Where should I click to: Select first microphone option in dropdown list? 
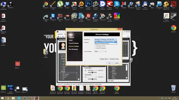tap(106, 41)
